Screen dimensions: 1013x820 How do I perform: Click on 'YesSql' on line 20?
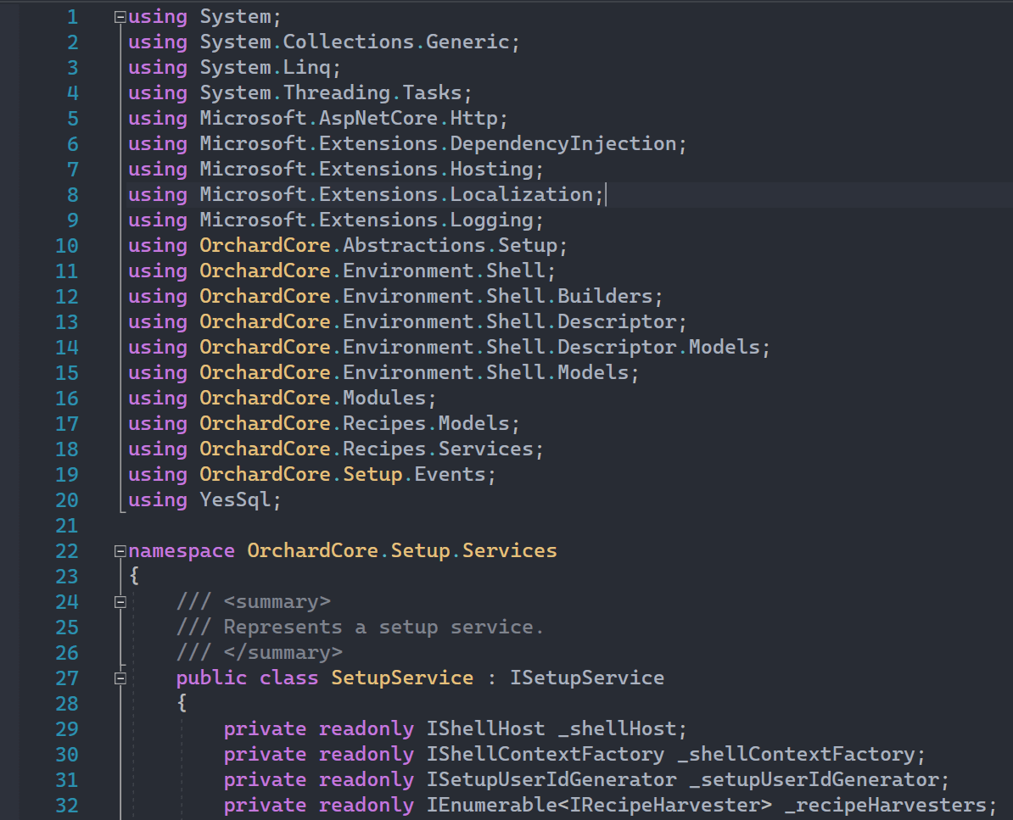tap(235, 499)
